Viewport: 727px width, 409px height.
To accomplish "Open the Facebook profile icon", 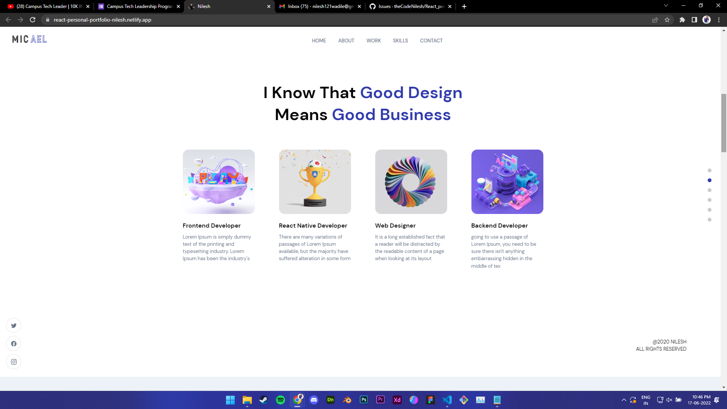I will (x=14, y=343).
